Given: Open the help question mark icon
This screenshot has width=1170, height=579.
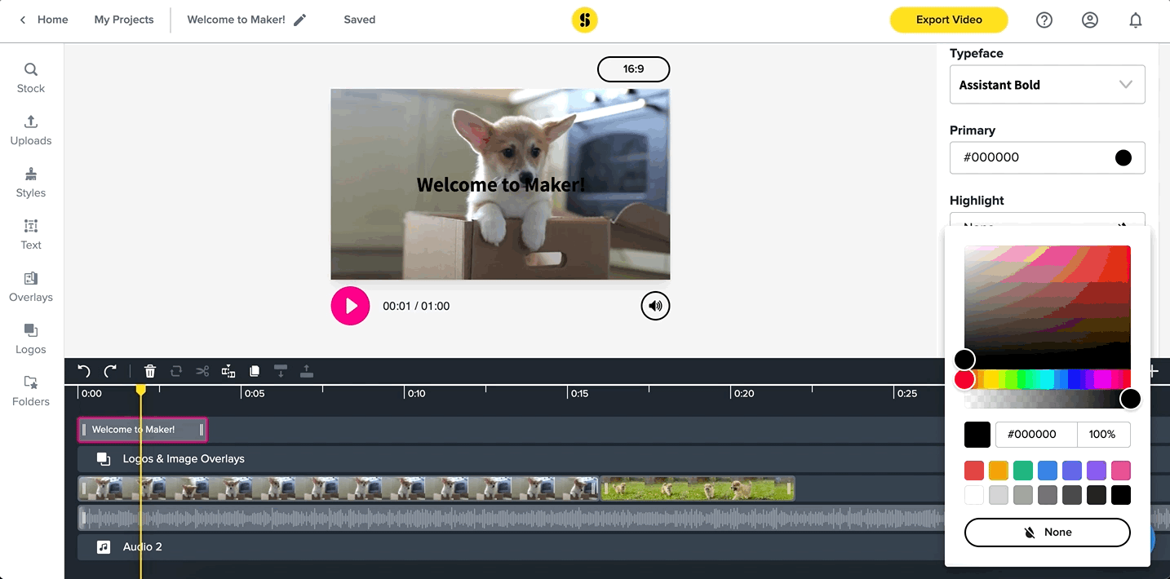Looking at the screenshot, I should coord(1044,20).
